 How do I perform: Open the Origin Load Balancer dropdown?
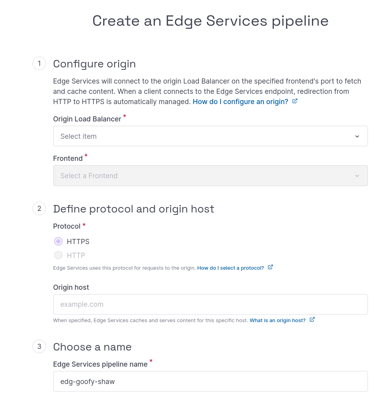pyautogui.click(x=210, y=136)
